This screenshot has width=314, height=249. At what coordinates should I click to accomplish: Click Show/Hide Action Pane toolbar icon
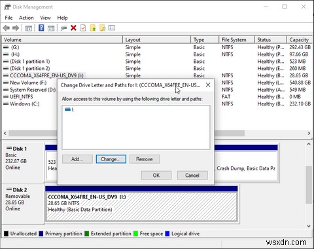click(51, 28)
